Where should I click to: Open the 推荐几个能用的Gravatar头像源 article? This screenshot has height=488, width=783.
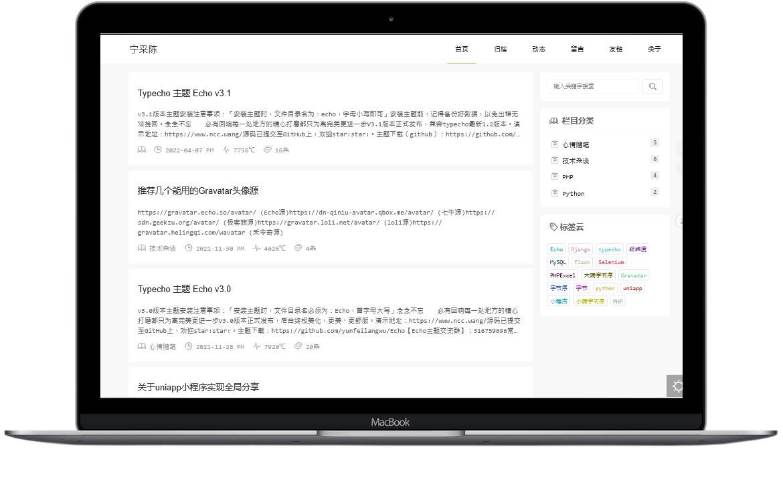pos(197,191)
